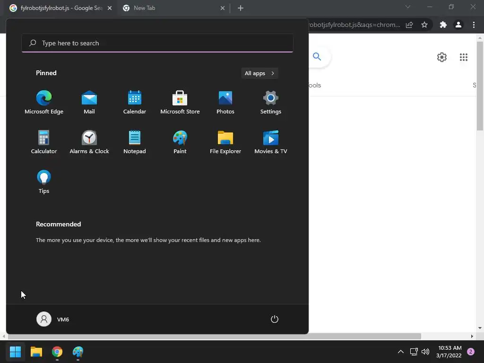Screen dimensions: 484x363
Task: Launch the Photos app
Action: (x=225, y=103)
